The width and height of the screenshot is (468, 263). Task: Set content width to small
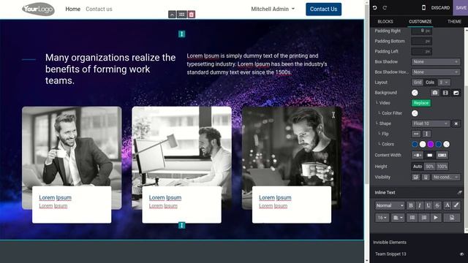pos(418,155)
